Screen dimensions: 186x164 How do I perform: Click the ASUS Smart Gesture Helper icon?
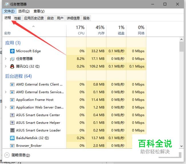(12, 123)
